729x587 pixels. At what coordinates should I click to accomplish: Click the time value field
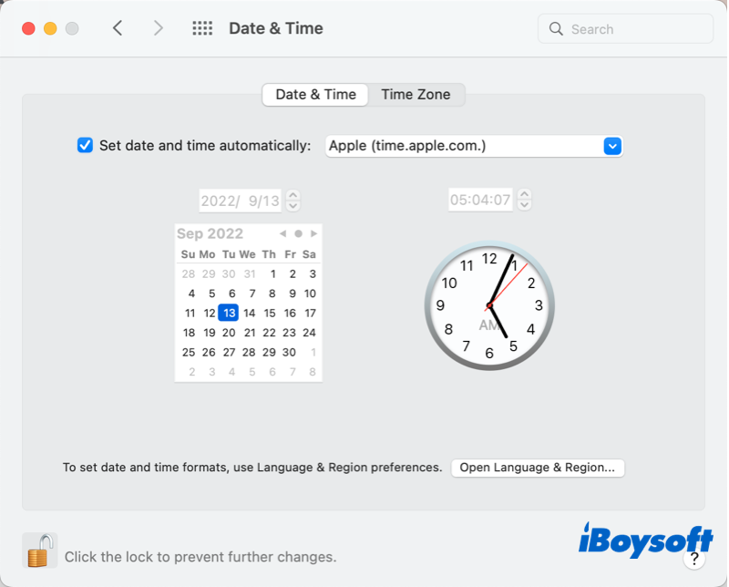point(480,200)
